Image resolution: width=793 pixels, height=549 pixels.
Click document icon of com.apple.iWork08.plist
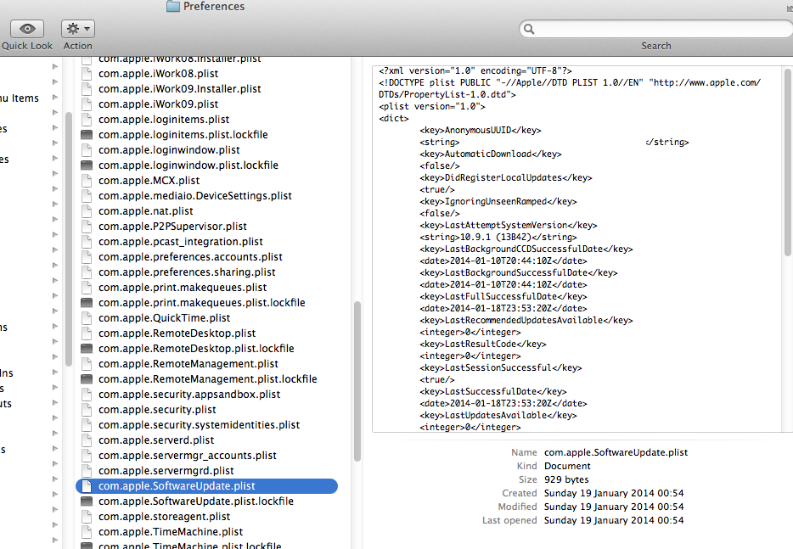click(87, 73)
